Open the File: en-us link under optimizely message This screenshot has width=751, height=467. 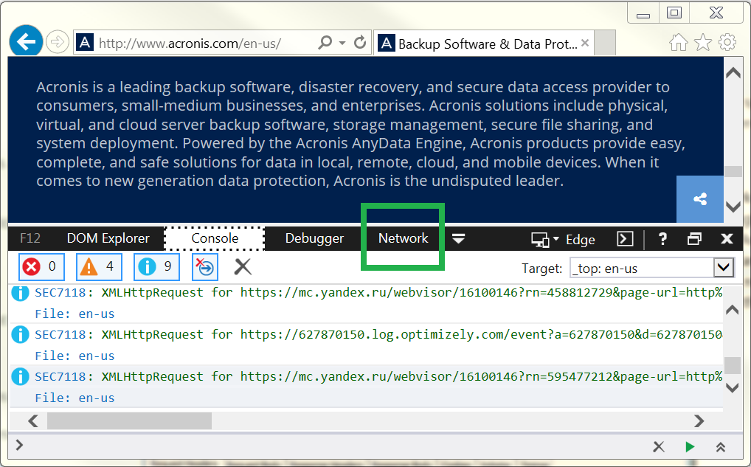[x=75, y=356]
